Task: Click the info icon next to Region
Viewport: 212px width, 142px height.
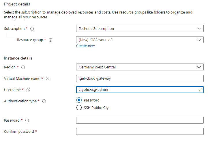Action: [x=23, y=67]
